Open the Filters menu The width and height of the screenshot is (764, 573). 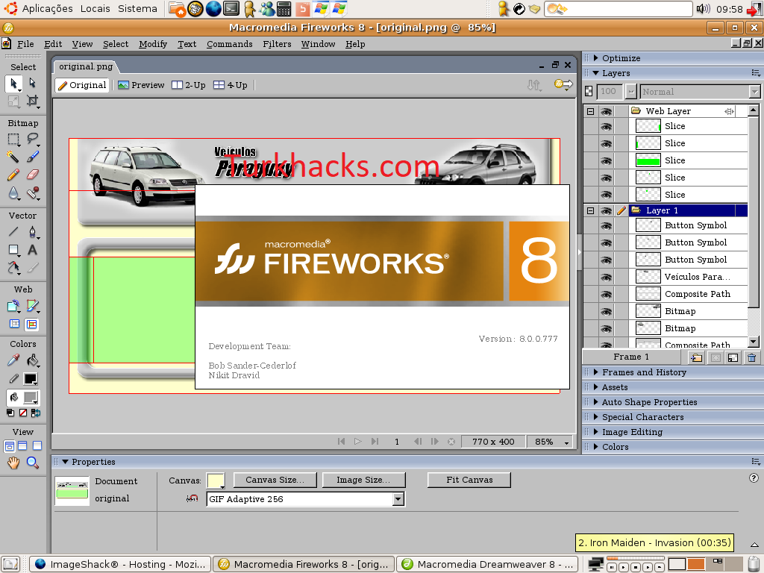(277, 44)
